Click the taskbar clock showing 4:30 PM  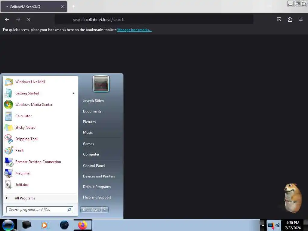pos(293,225)
